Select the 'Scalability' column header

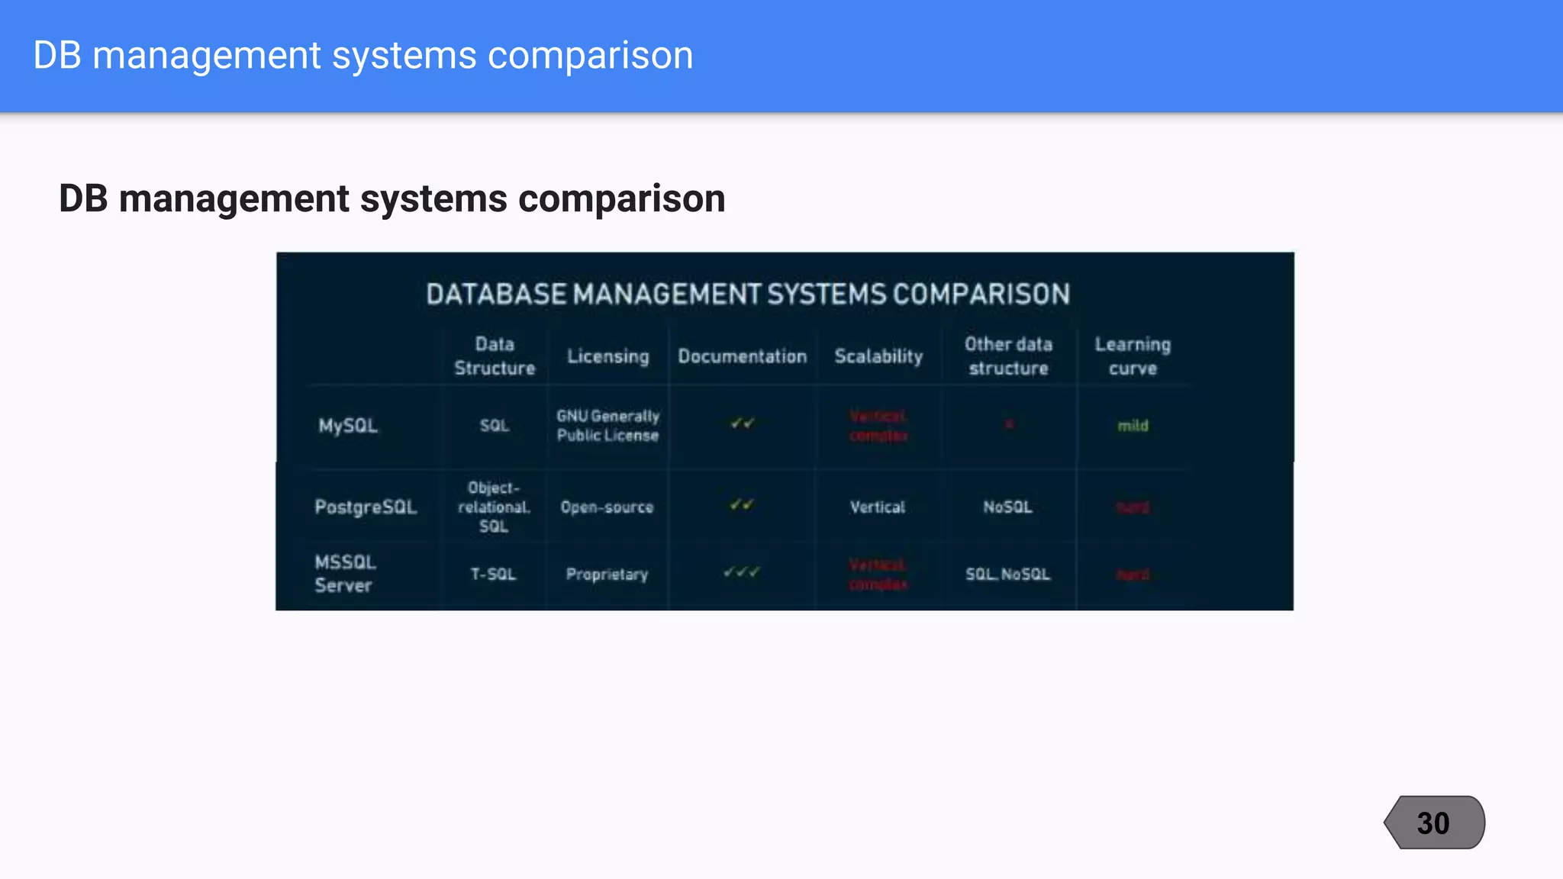coord(878,356)
